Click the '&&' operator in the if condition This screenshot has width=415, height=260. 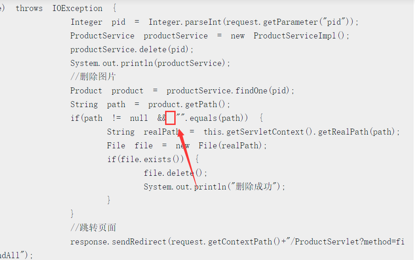pos(161,118)
